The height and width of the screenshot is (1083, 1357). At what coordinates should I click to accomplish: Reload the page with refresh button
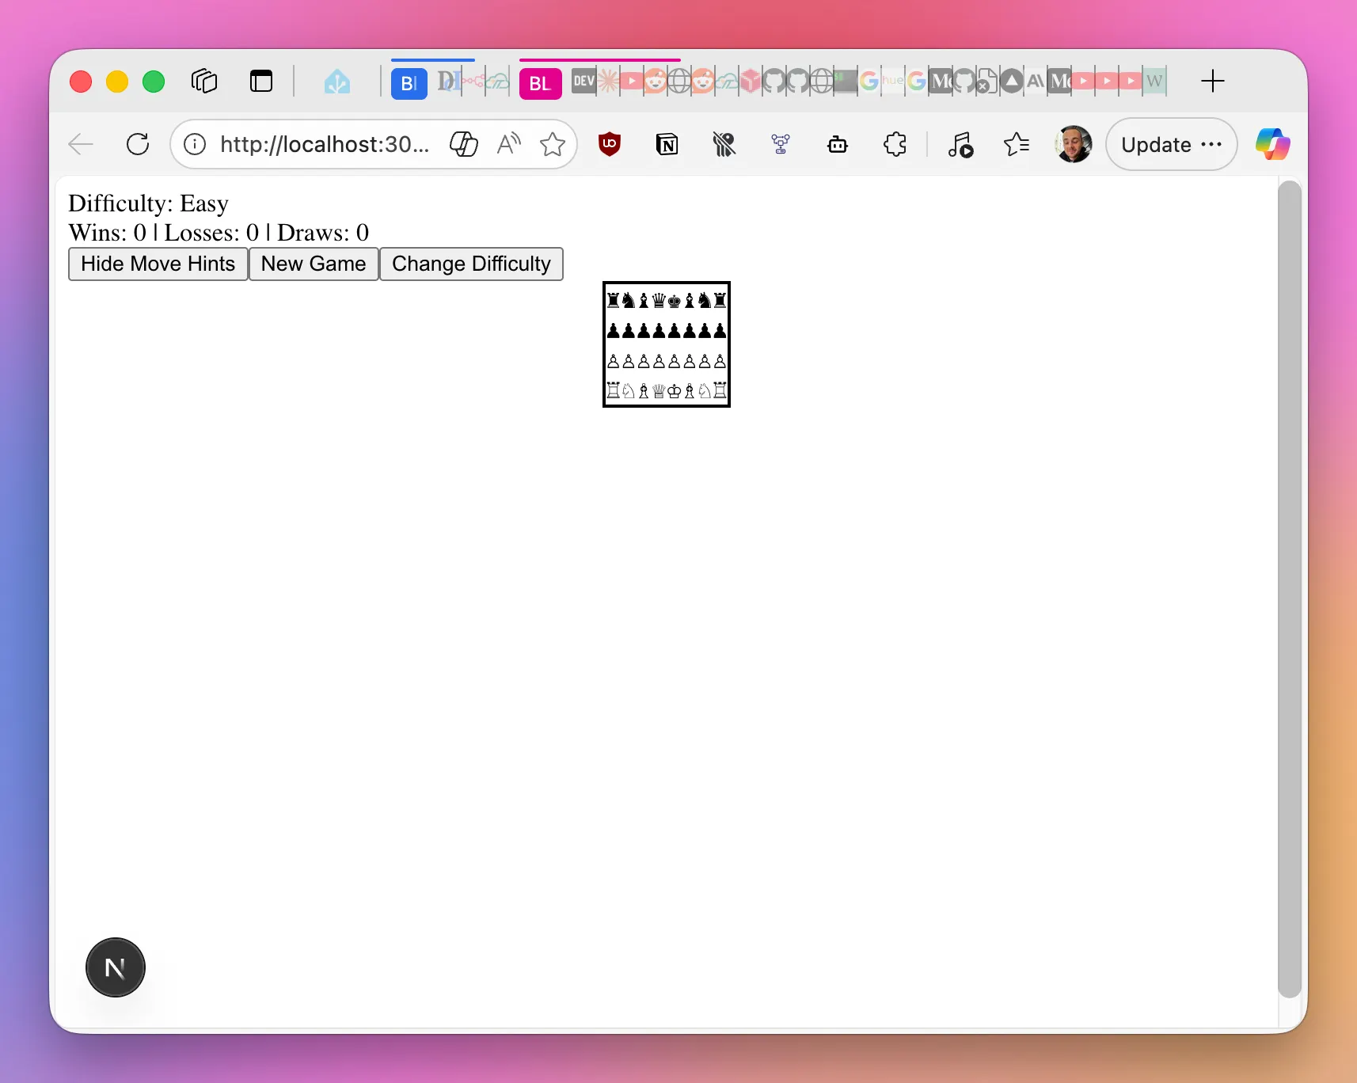(x=138, y=144)
